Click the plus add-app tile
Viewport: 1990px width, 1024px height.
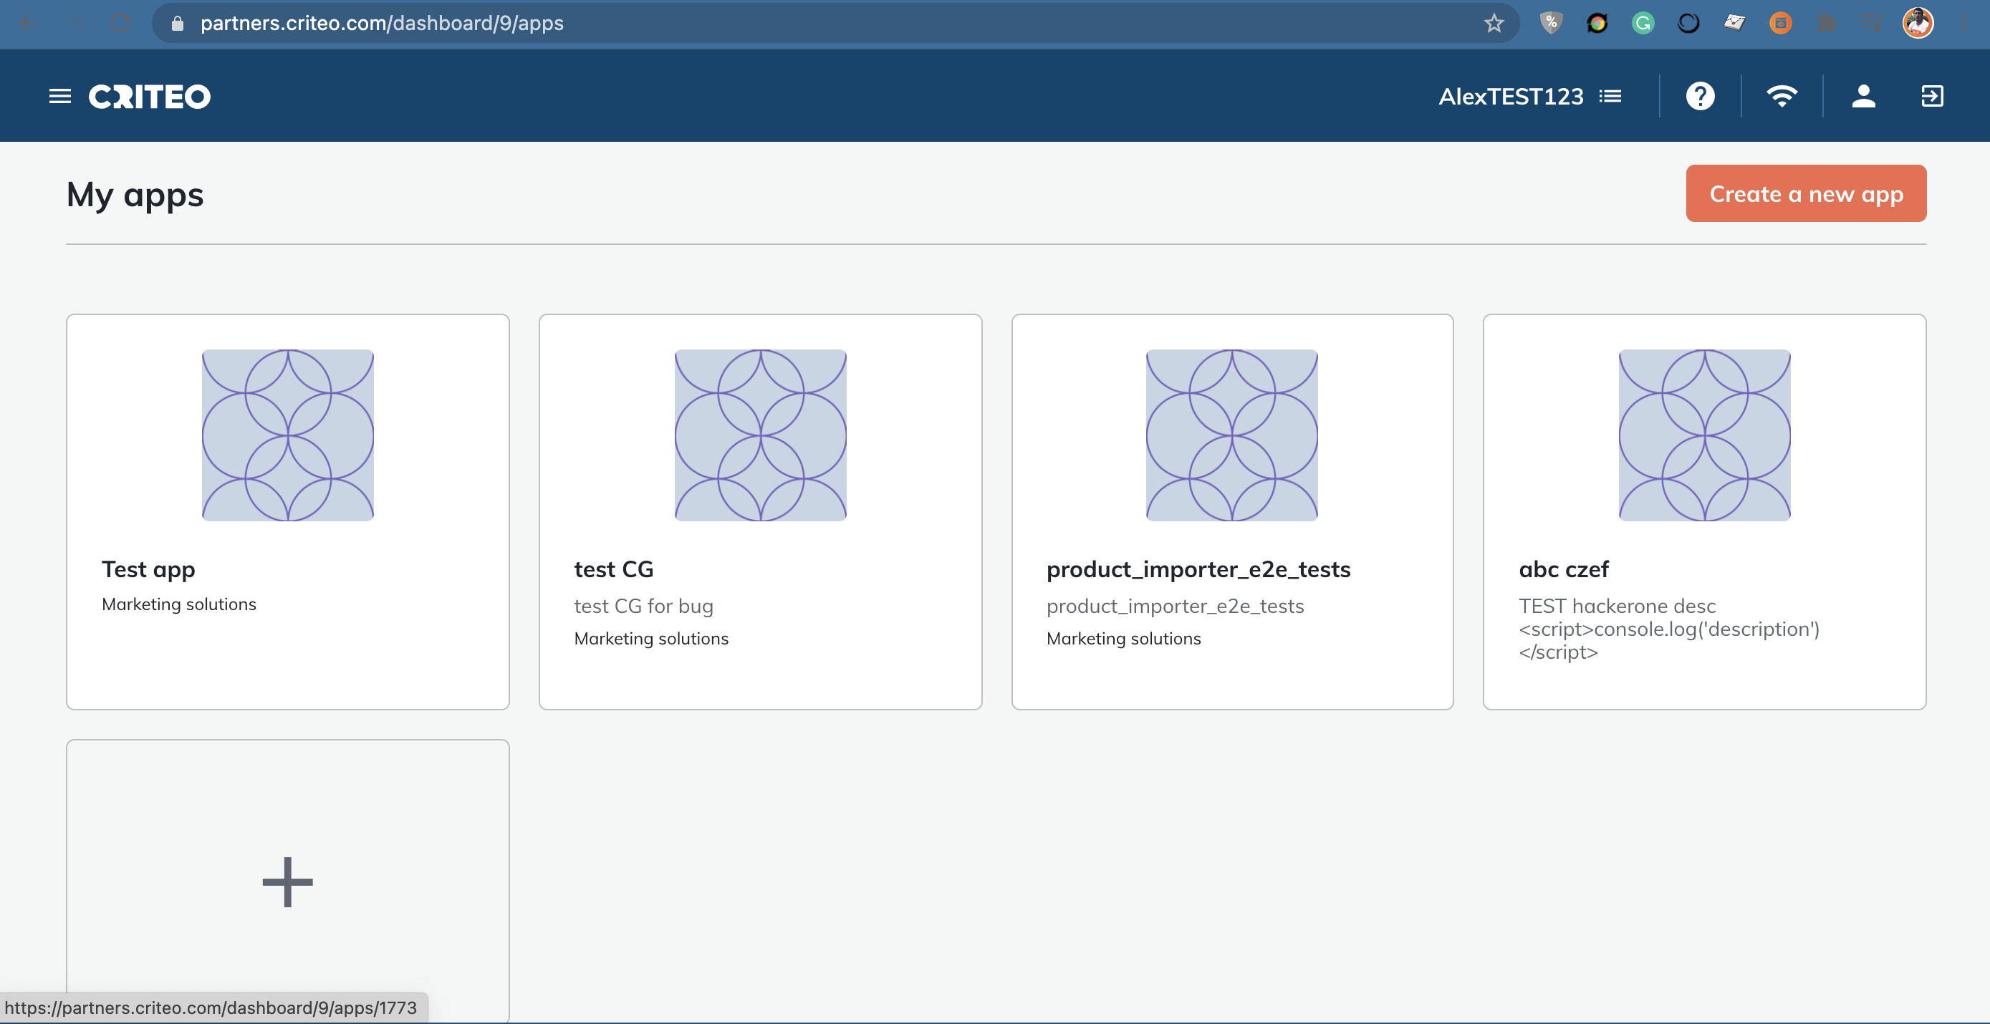[x=287, y=881]
